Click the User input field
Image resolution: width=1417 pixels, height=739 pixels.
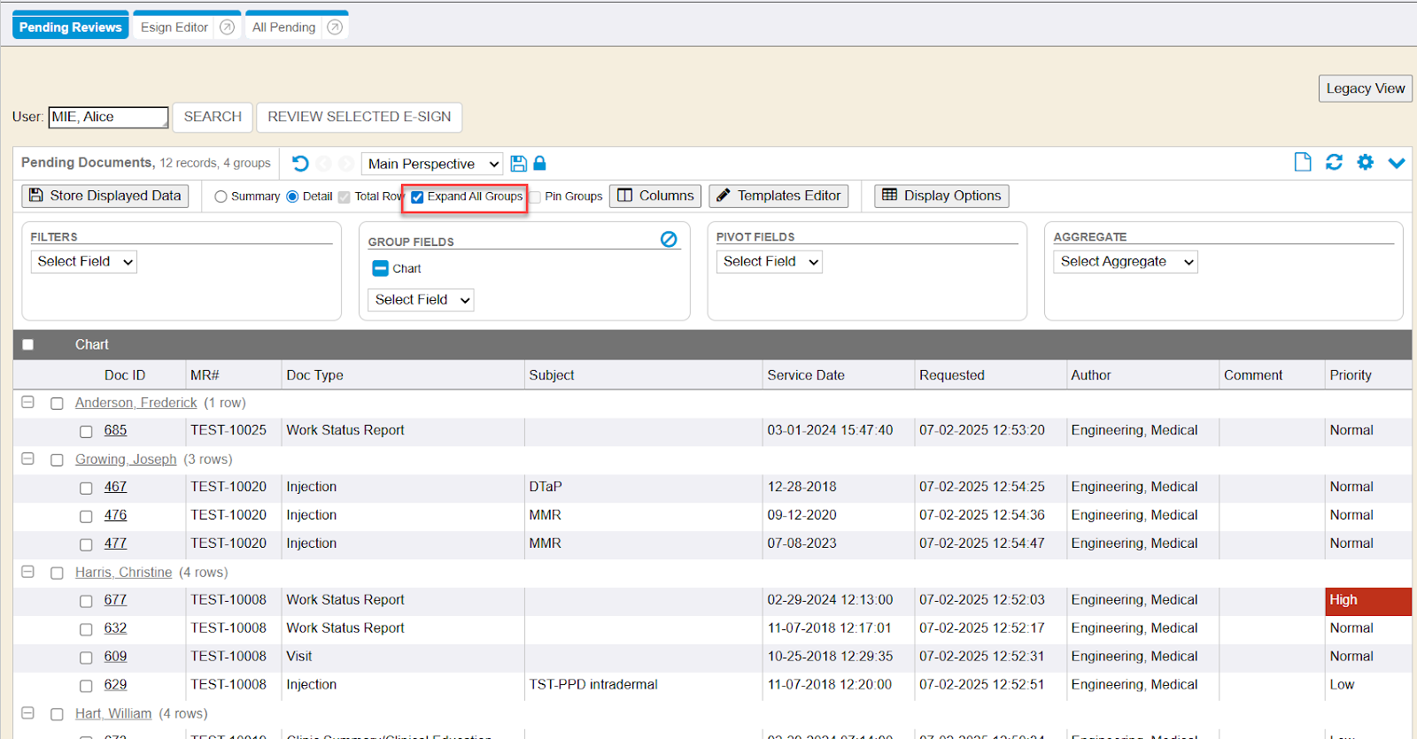108,117
